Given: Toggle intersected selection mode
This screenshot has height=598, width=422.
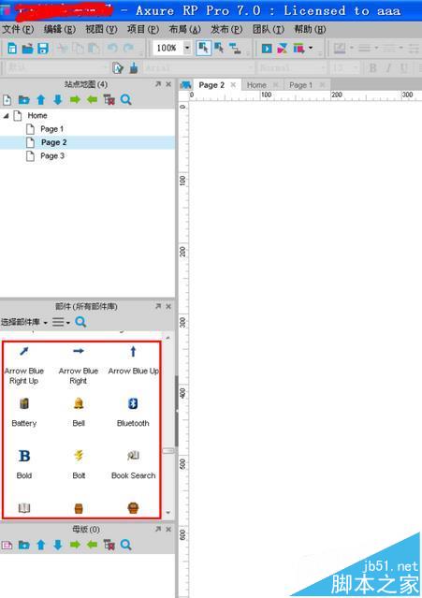Looking at the screenshot, I should click(x=204, y=48).
